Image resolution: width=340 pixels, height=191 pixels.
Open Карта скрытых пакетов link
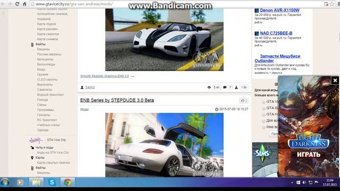[53, 163]
